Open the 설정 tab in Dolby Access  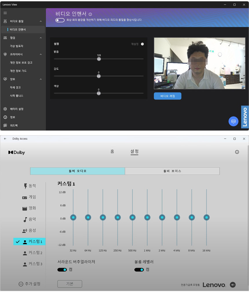(x=134, y=152)
